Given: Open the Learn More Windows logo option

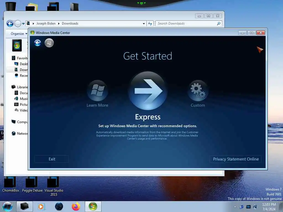Looking at the screenshot, I should tap(98, 91).
